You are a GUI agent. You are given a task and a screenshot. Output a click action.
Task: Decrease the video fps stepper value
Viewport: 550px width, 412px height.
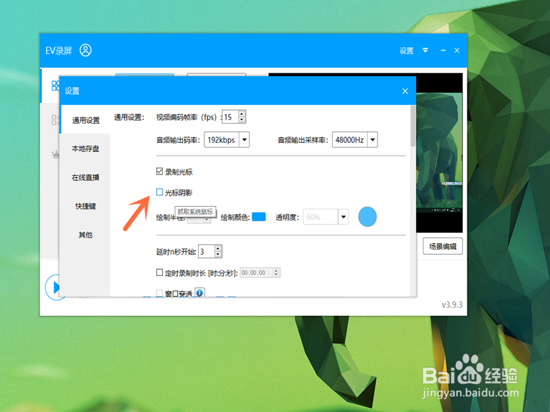(242, 119)
